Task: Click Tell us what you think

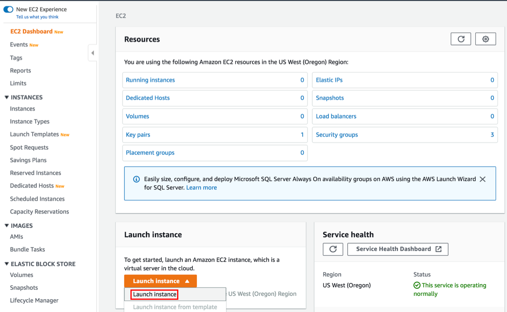Action: (x=37, y=17)
